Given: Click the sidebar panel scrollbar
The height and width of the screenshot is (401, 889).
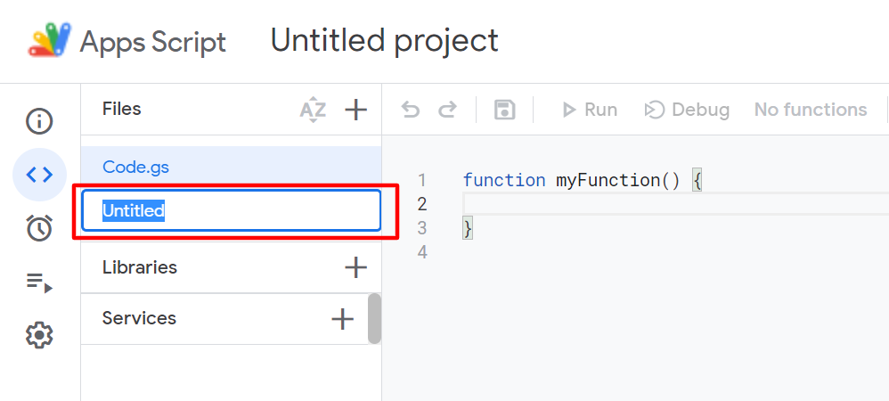Looking at the screenshot, I should click(x=374, y=319).
